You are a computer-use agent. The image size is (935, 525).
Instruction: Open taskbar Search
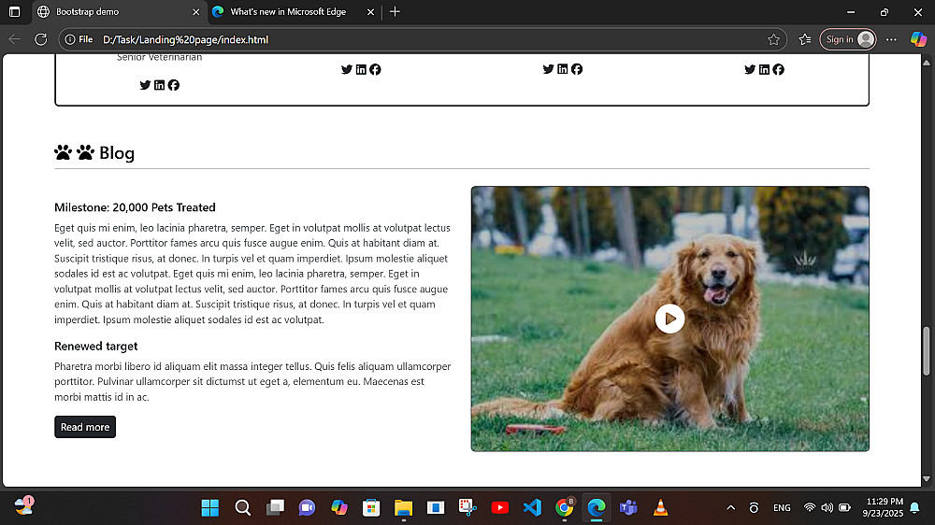(243, 508)
